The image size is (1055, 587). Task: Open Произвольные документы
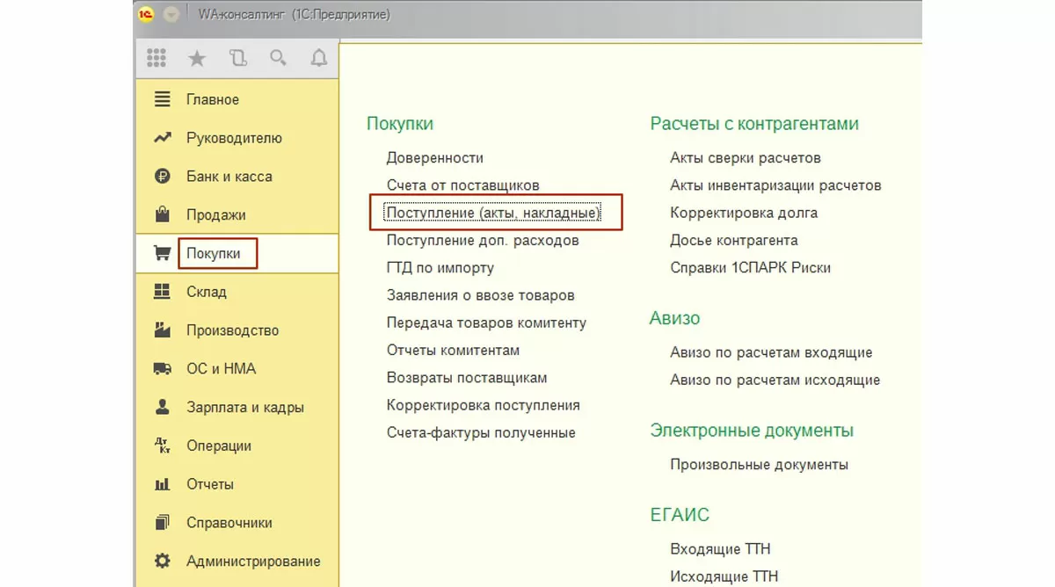pos(759,464)
